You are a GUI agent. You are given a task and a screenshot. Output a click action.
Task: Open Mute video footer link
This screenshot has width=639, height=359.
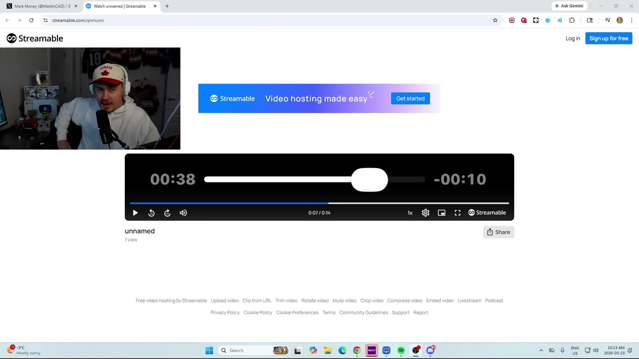pos(344,301)
